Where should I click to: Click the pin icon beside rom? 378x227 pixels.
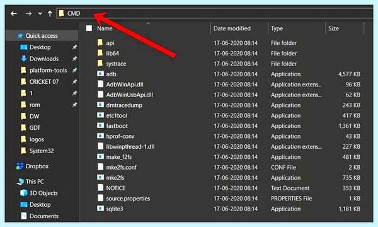[x=75, y=105]
